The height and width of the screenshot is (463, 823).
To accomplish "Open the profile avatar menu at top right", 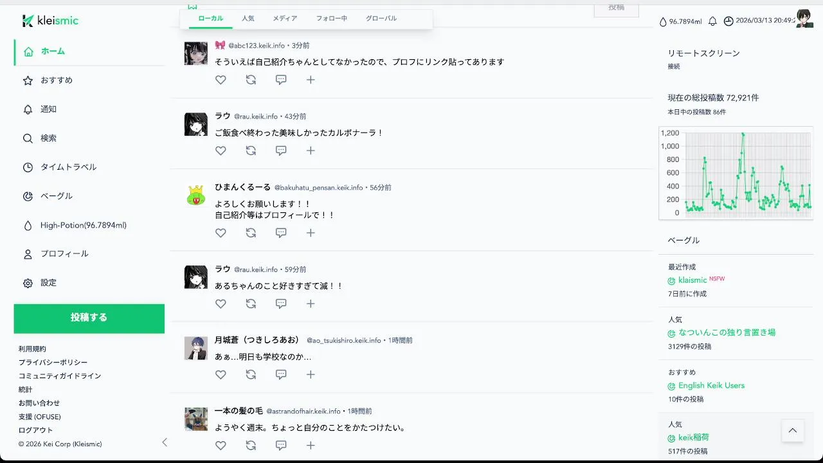I will click(805, 19).
